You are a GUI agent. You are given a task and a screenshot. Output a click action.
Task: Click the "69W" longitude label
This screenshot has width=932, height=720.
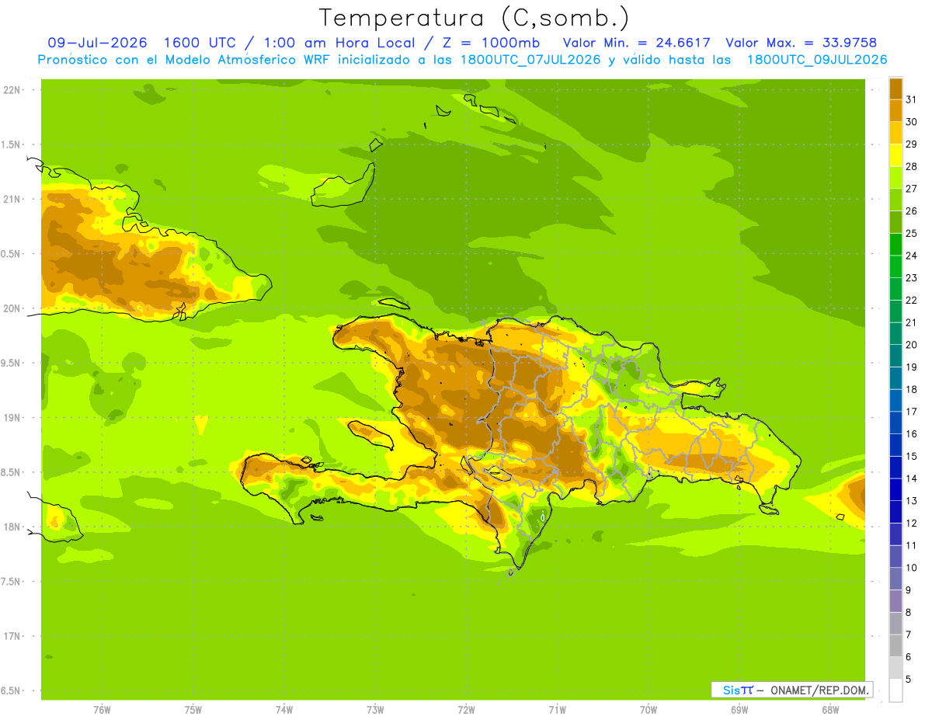[x=739, y=709]
